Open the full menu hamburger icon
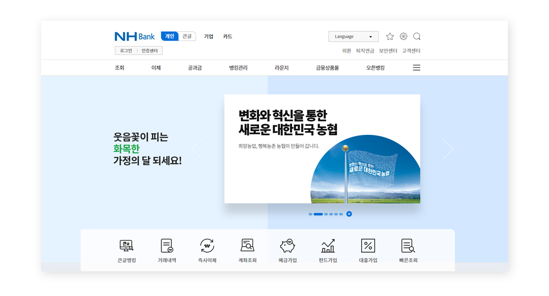549x296 pixels. click(x=416, y=67)
